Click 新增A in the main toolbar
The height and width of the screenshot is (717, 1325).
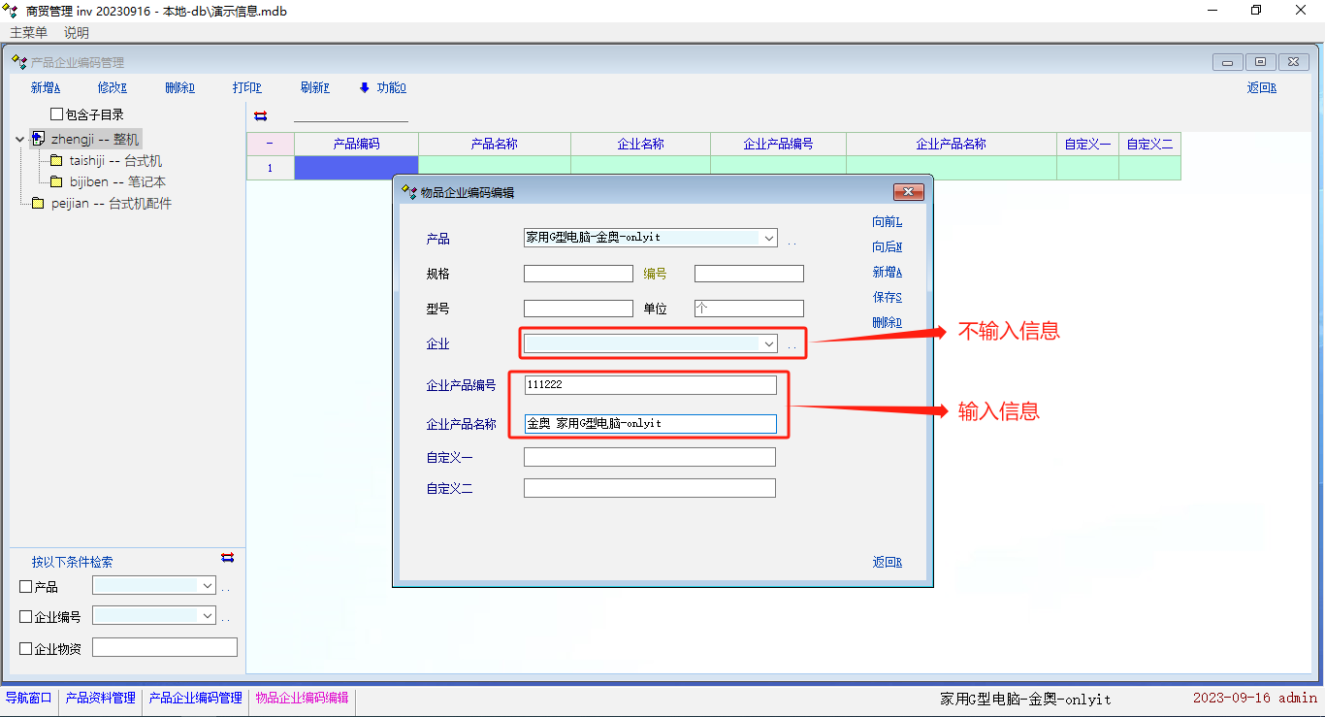[x=46, y=87]
